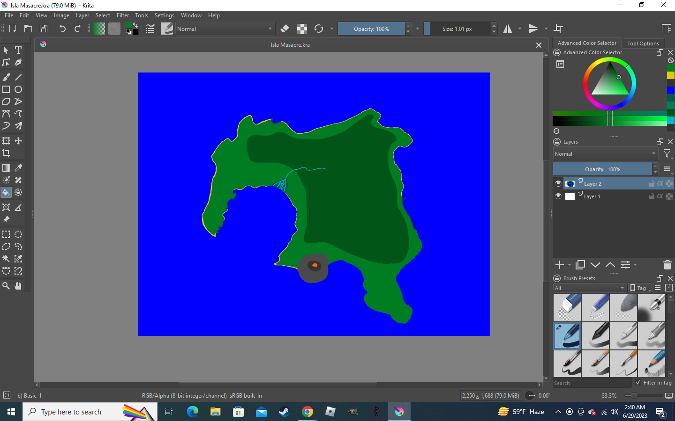
Task: Open the Tag button dropdown
Action: (x=640, y=288)
